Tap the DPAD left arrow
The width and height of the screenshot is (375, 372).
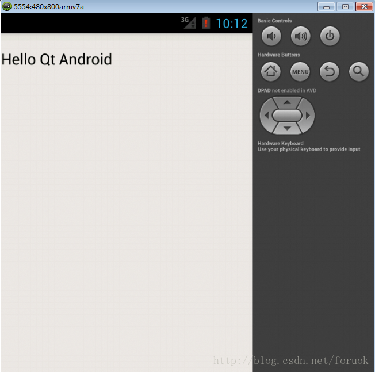pyautogui.click(x=267, y=116)
